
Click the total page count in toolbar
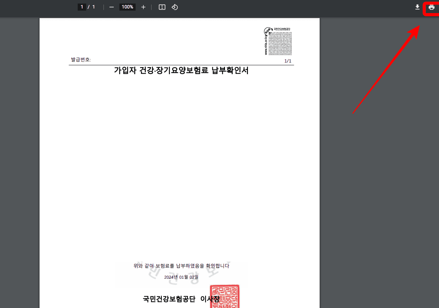(94, 7)
